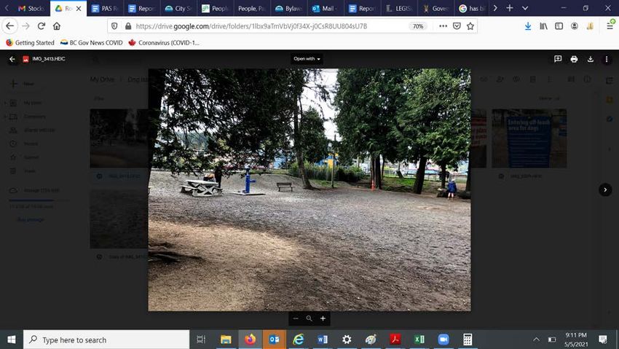619x349 pixels.
Task: Open the Firefox library icon
Action: (x=543, y=26)
